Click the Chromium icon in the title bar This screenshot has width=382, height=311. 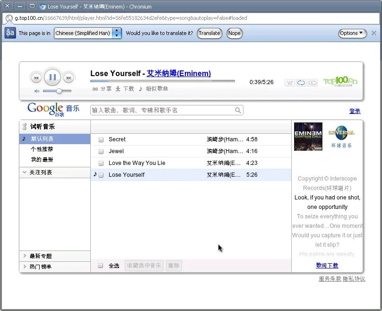point(43,7)
